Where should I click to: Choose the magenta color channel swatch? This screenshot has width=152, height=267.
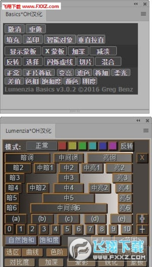113,146
